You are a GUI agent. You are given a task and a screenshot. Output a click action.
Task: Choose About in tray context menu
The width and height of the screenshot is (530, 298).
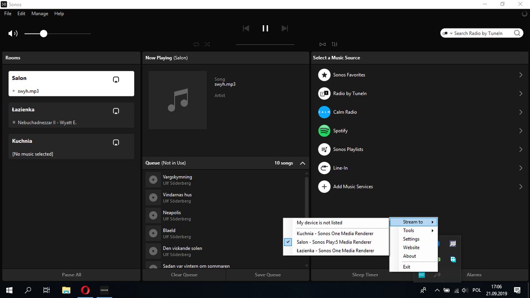point(414,256)
